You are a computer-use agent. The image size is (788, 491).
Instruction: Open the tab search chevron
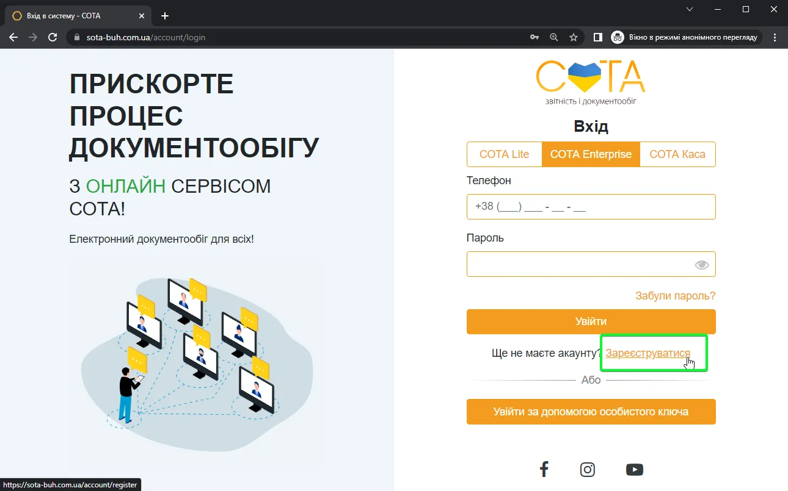click(x=690, y=9)
